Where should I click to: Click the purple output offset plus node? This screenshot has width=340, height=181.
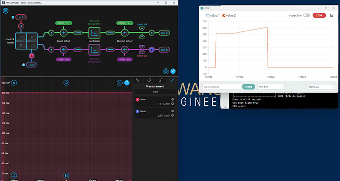tap(125, 50)
